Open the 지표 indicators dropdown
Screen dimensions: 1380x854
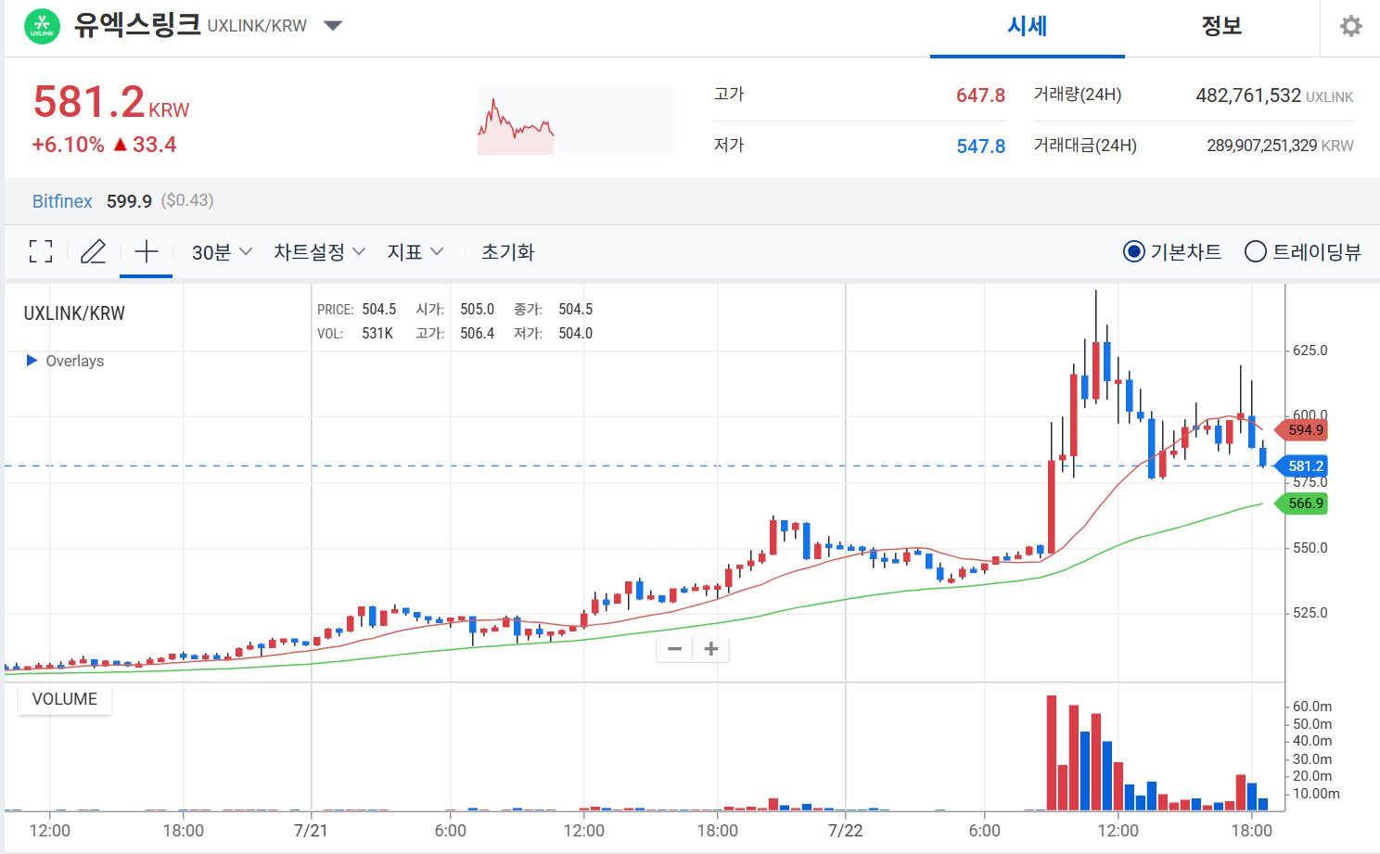point(415,252)
